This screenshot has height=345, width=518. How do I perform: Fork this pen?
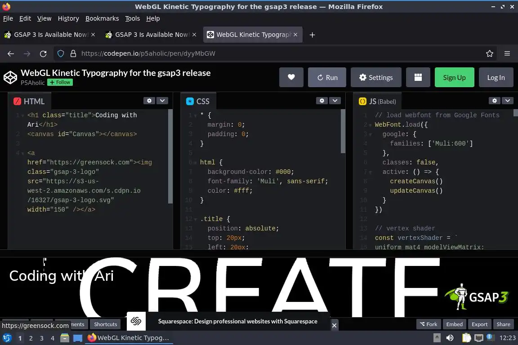pos(428,324)
